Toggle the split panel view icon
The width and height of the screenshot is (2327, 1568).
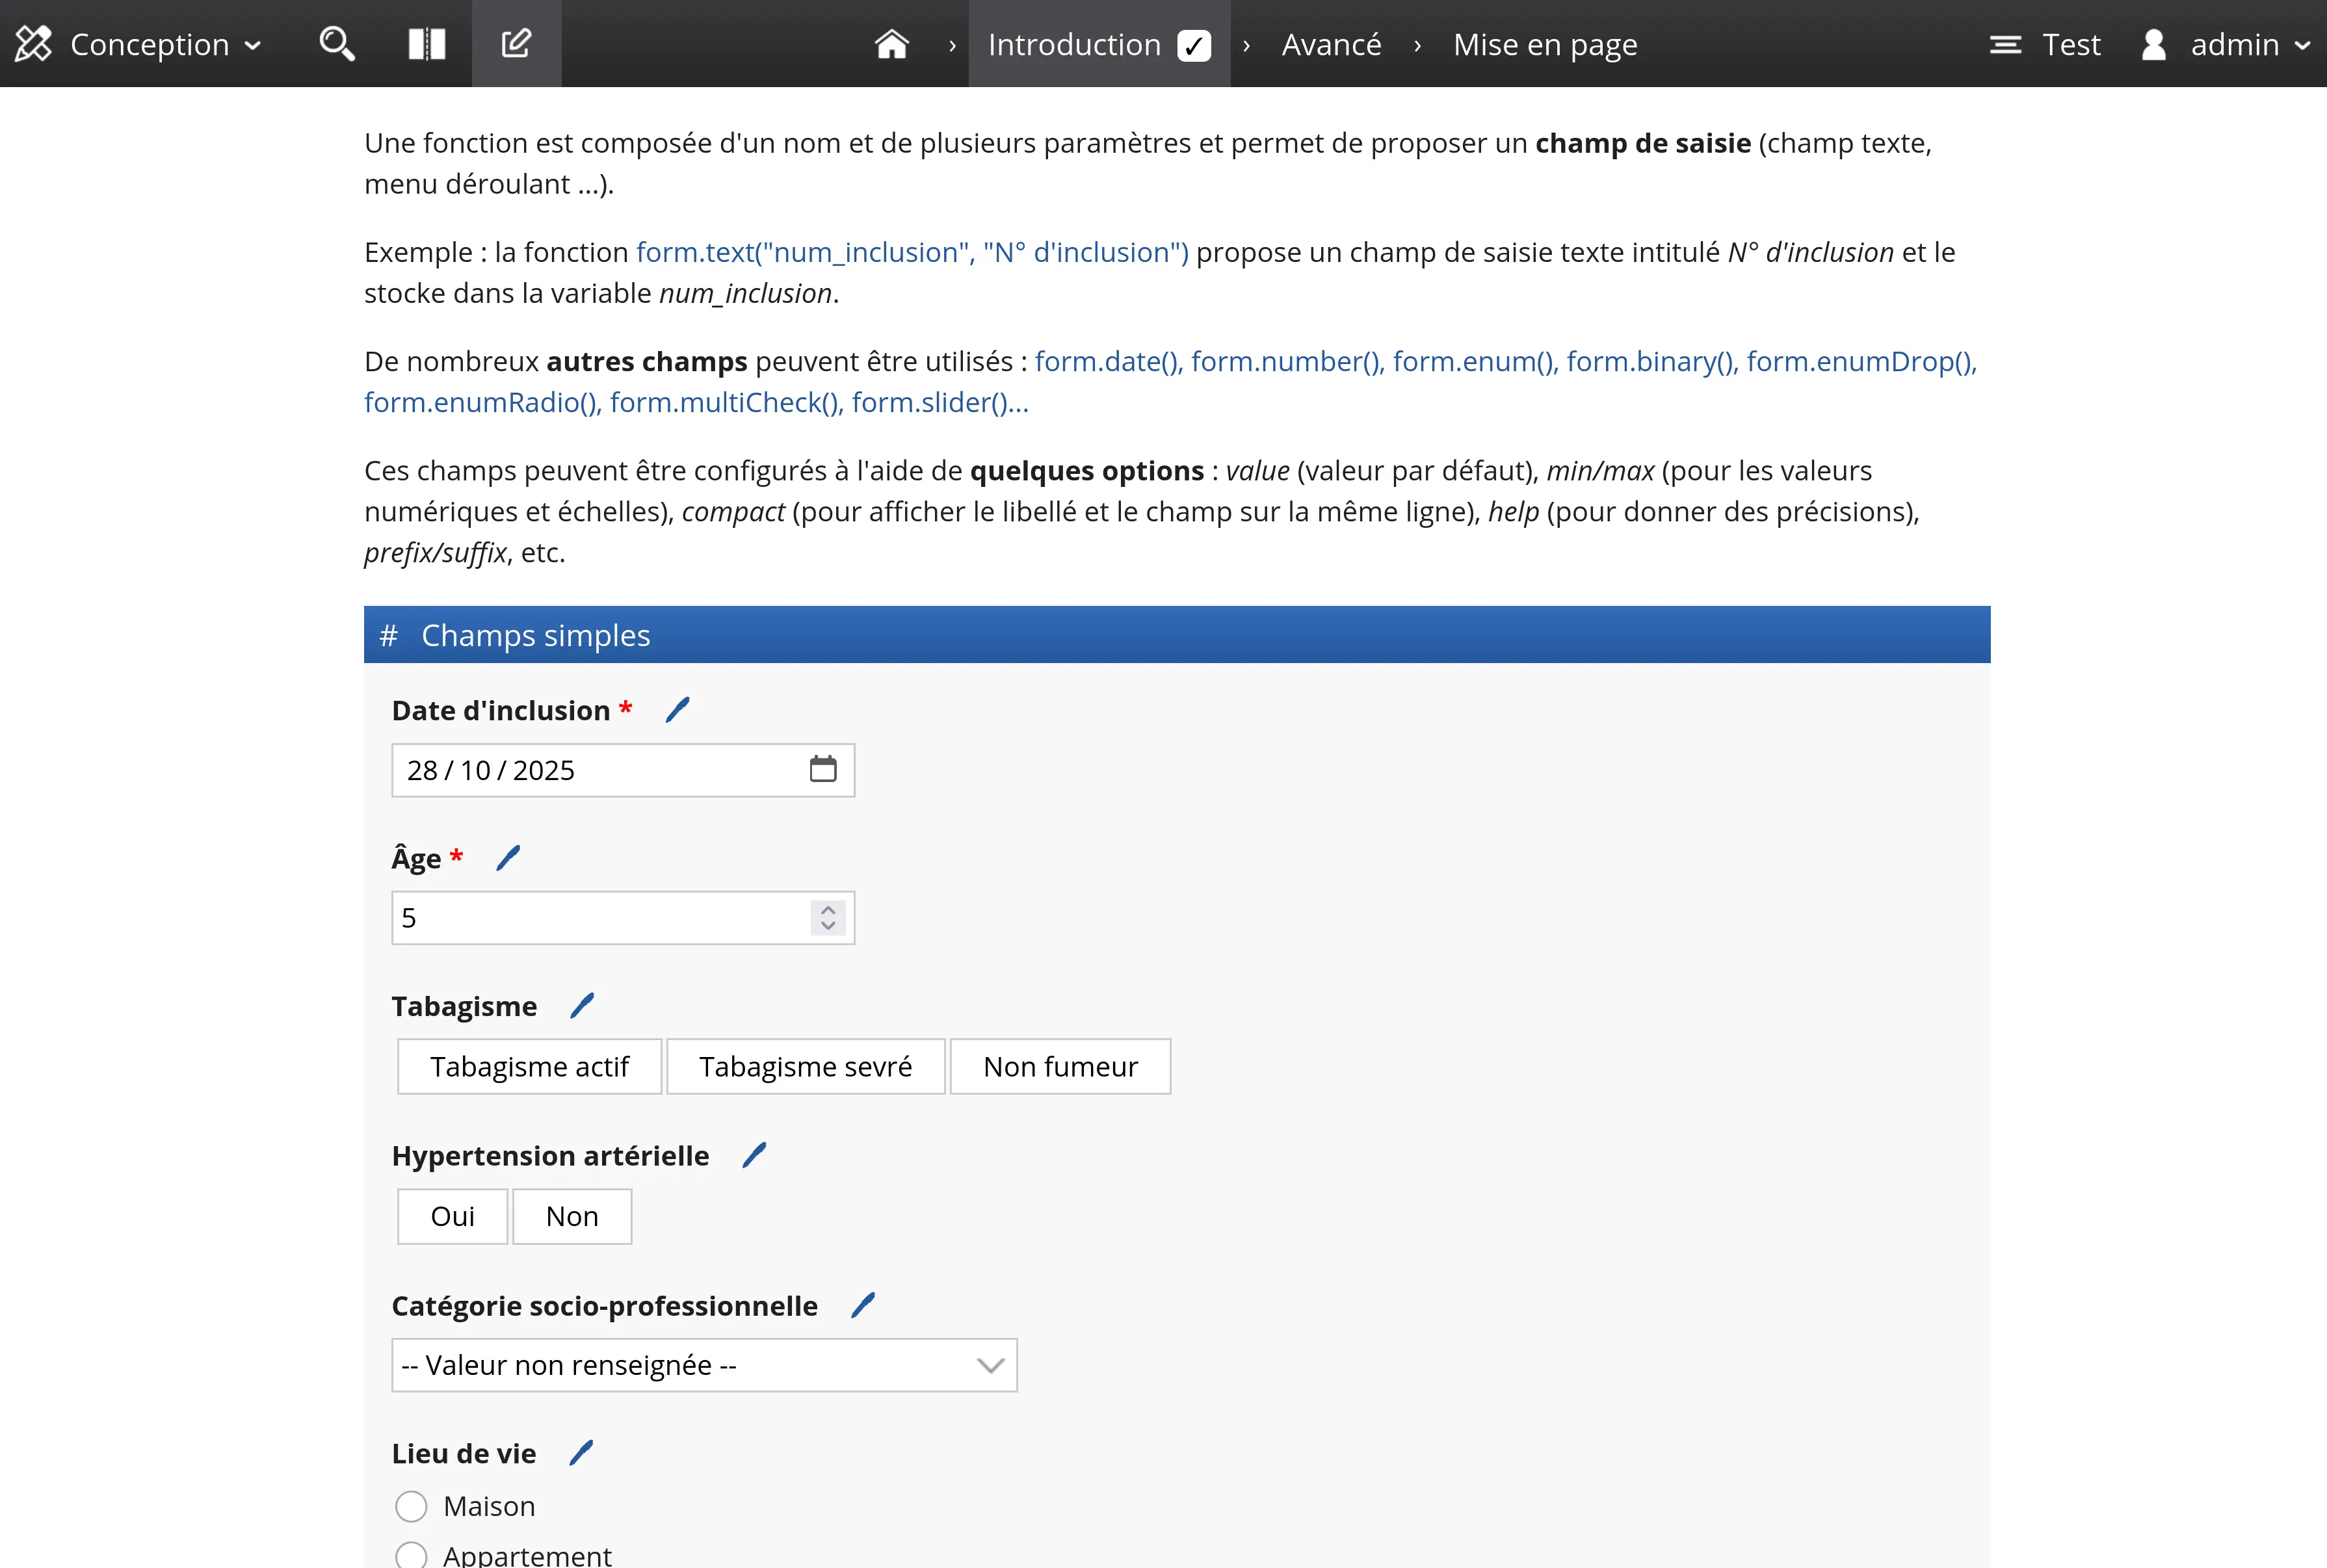pyautogui.click(x=426, y=44)
